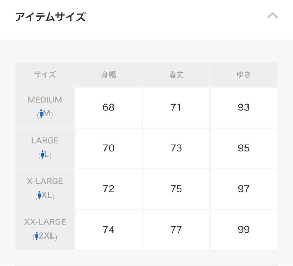The image size is (293, 266).
Task: Click the LARGE 着丈 value 73
Action: (x=176, y=148)
